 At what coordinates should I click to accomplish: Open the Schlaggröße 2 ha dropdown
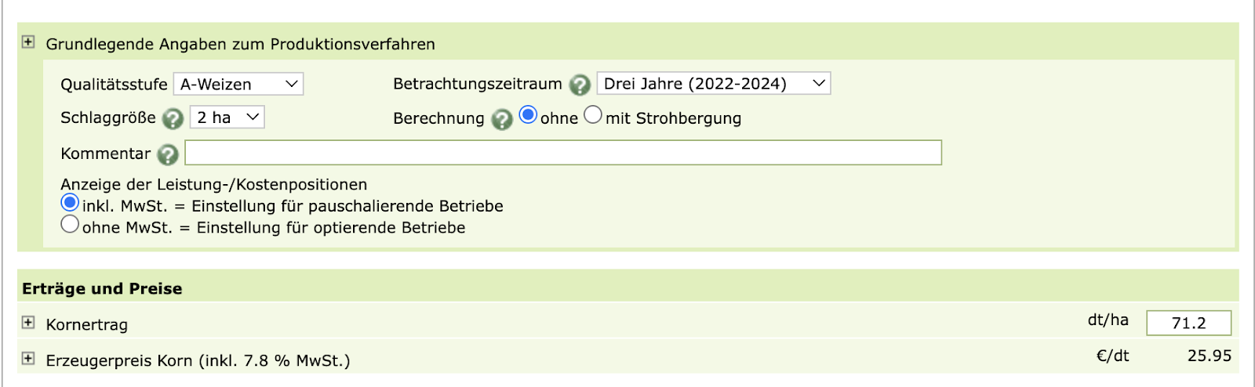point(227,118)
